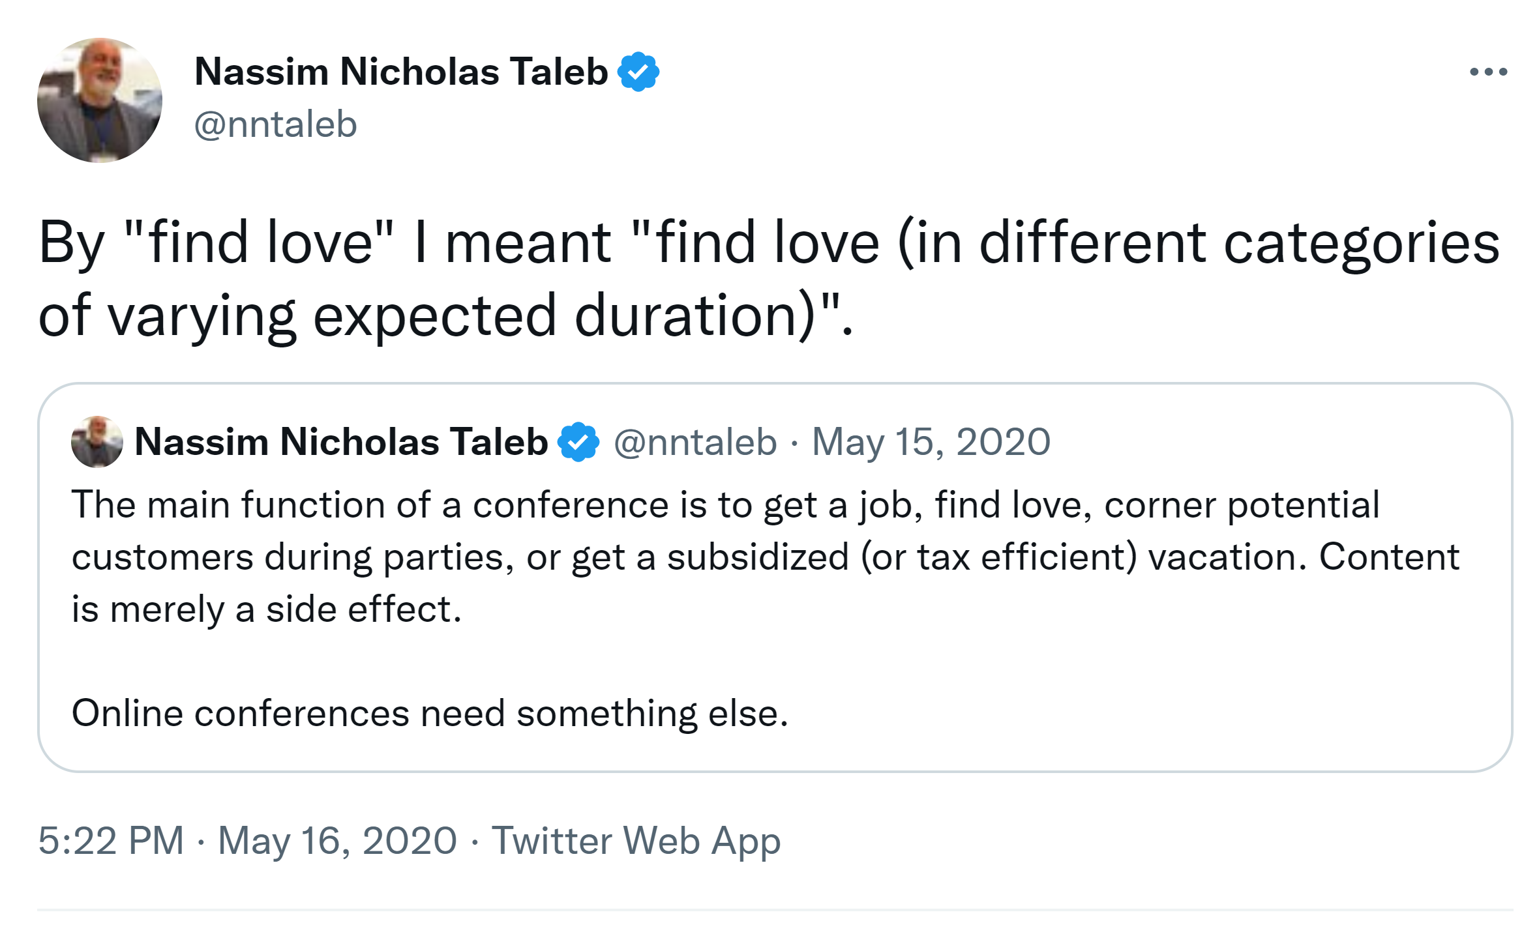
Task: Click the blue verified badge beside the main author name
Action: pos(638,72)
